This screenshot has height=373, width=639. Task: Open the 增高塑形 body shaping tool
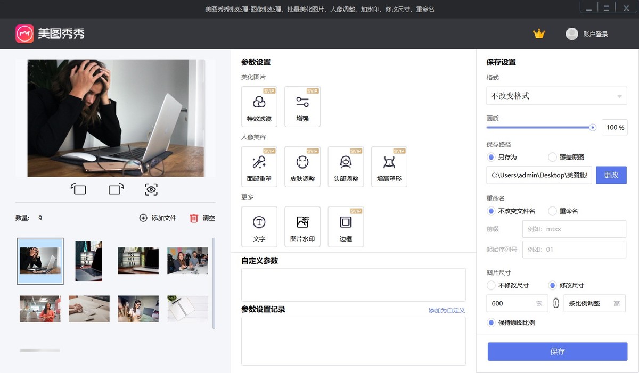389,166
